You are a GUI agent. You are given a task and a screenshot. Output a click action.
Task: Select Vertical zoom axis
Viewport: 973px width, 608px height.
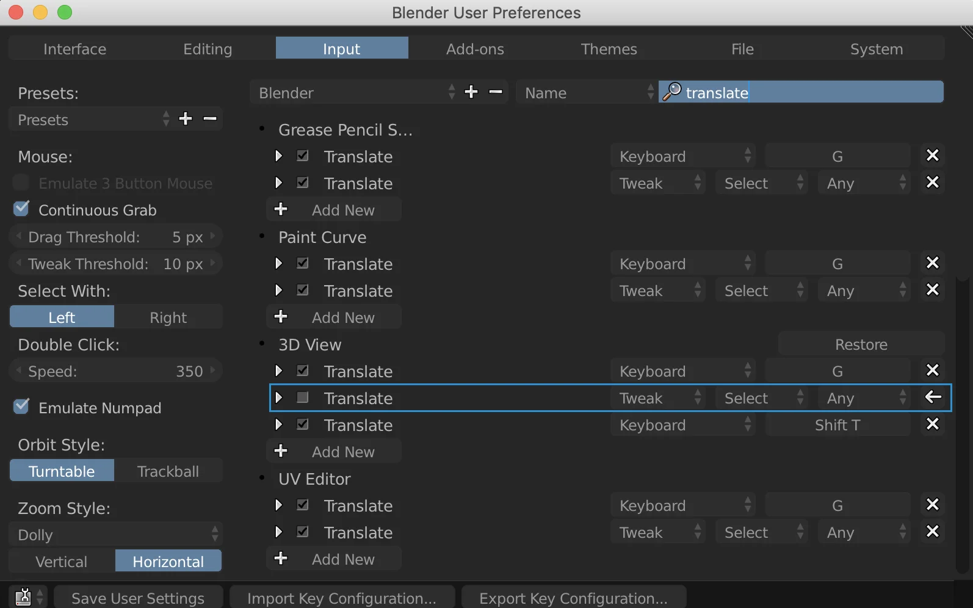coord(62,561)
